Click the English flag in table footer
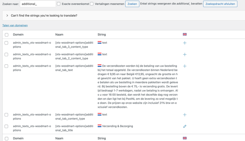245x141 pixels. coord(185,138)
